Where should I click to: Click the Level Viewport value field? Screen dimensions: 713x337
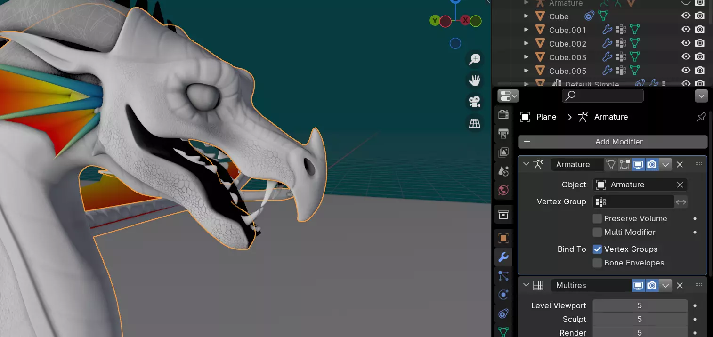pos(640,305)
